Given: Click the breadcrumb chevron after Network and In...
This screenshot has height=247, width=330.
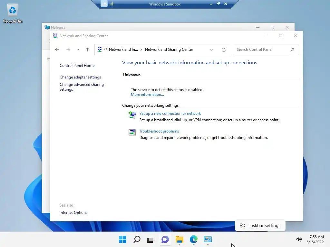Looking at the screenshot, I should 141,50.
